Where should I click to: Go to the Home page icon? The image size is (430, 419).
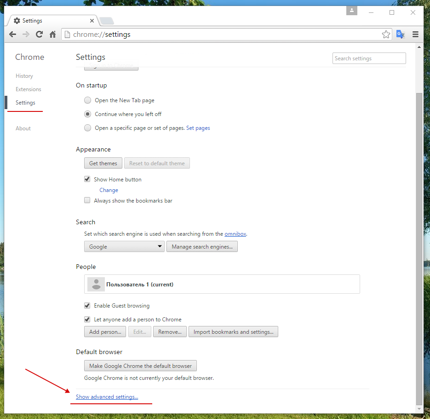[53, 35]
